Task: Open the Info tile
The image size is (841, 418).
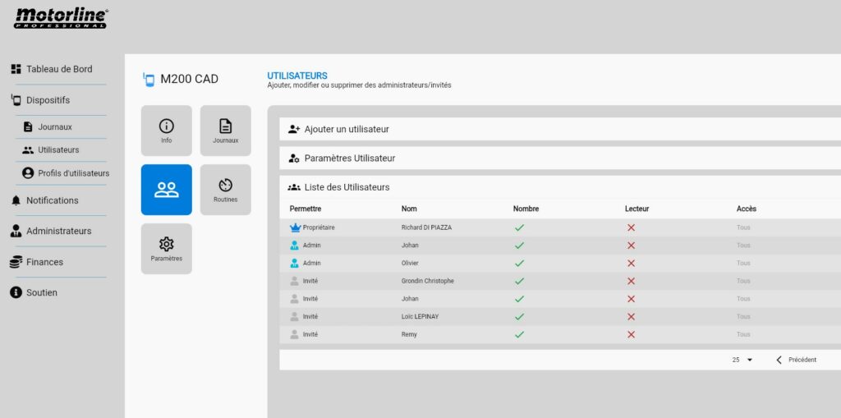Action: pyautogui.click(x=166, y=131)
